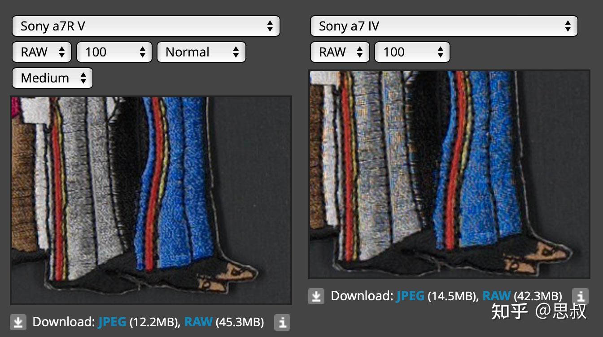This screenshot has height=337, width=603.
Task: Open the Sony a7 IV camera dropdown
Action: pyautogui.click(x=444, y=26)
